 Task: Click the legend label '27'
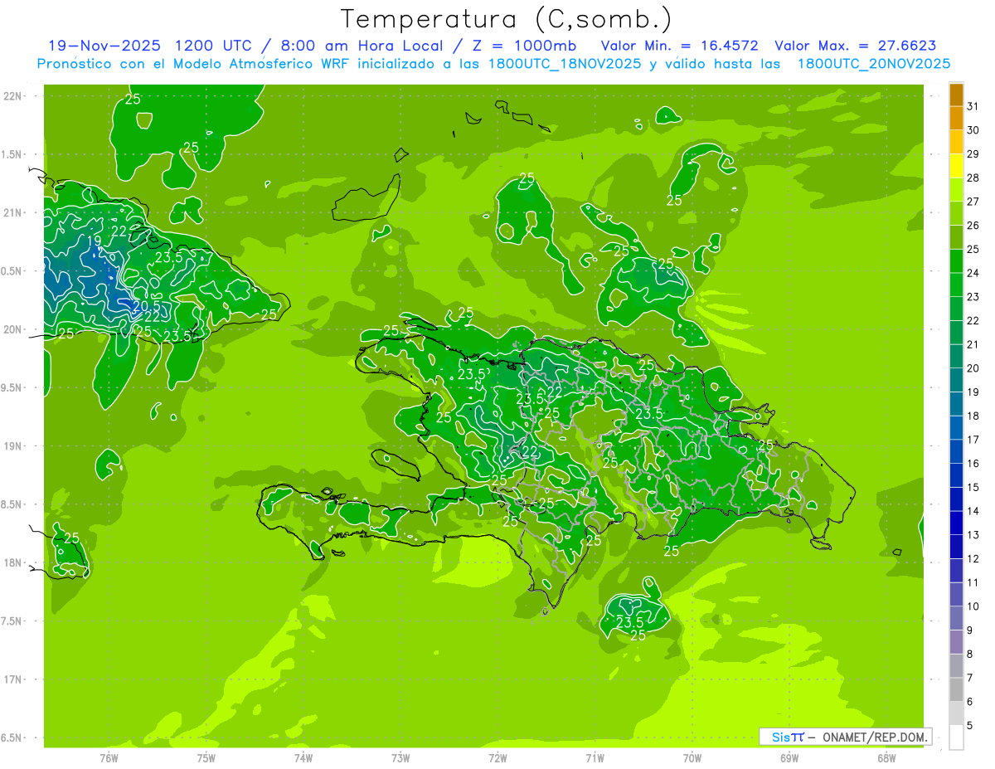click(973, 202)
